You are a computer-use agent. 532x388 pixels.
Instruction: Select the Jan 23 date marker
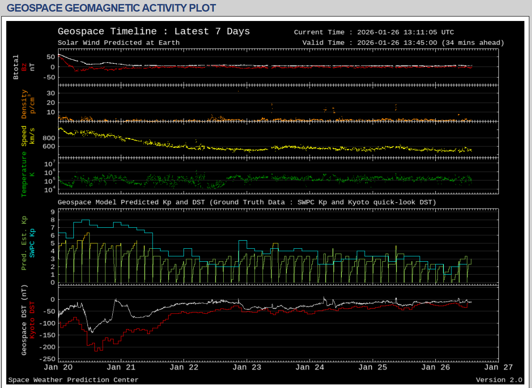click(x=247, y=367)
